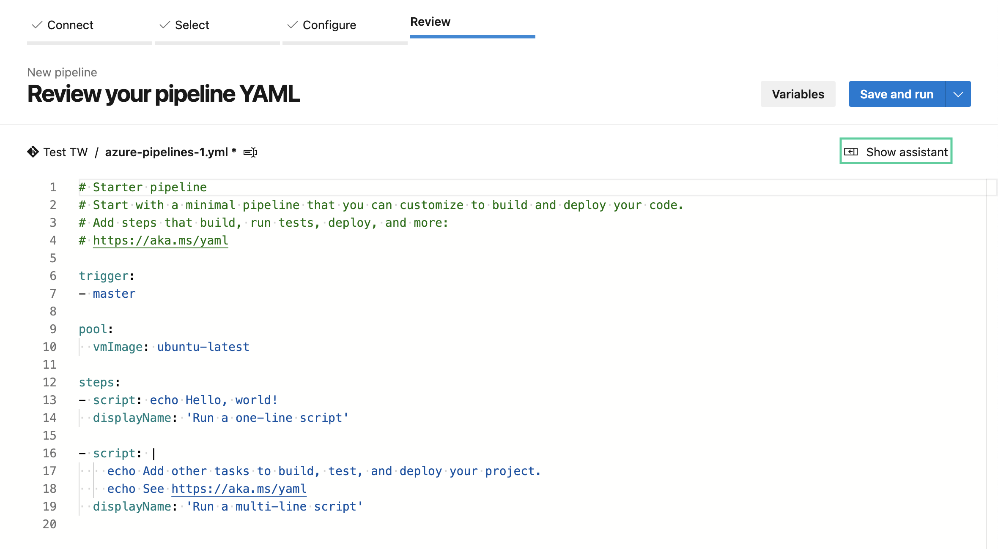Click the Test TW repository name

pyautogui.click(x=66, y=152)
